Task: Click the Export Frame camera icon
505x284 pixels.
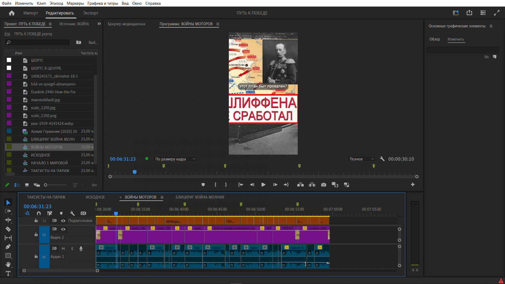Action: pyautogui.click(x=324, y=185)
